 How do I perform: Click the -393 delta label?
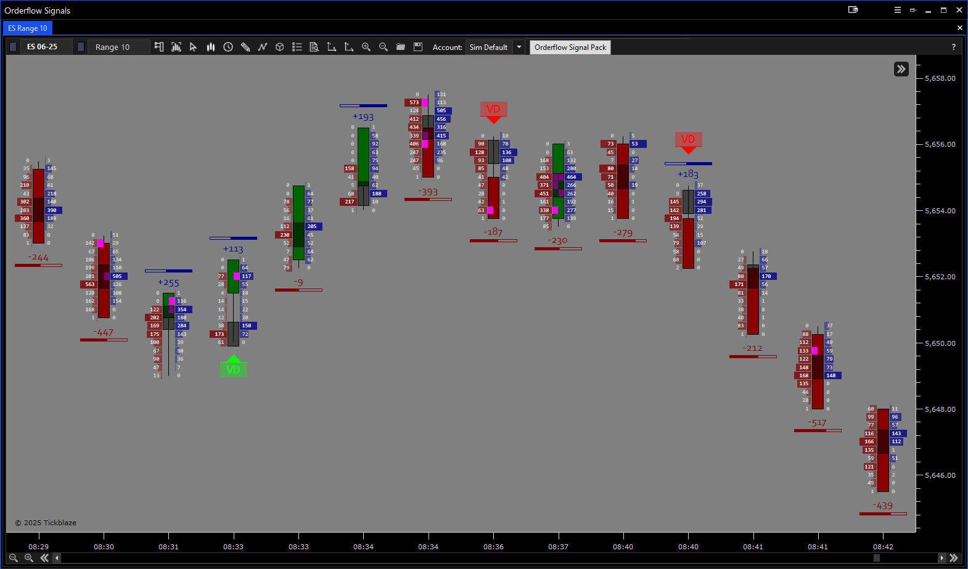click(428, 192)
